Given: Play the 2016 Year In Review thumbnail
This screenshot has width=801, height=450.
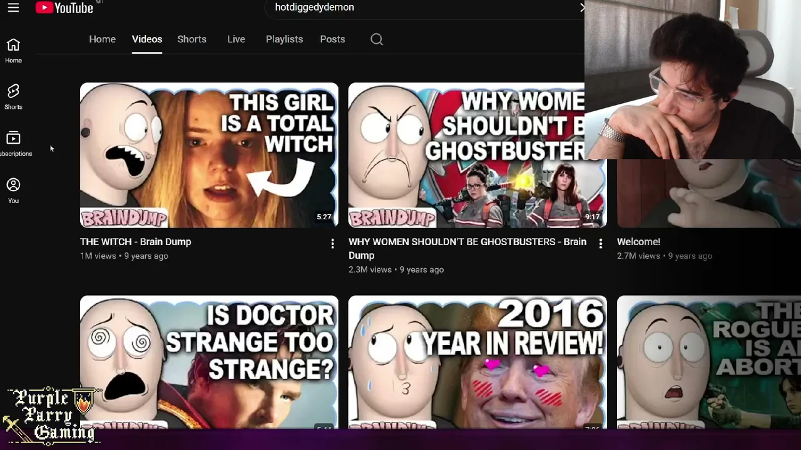Looking at the screenshot, I should 477,362.
